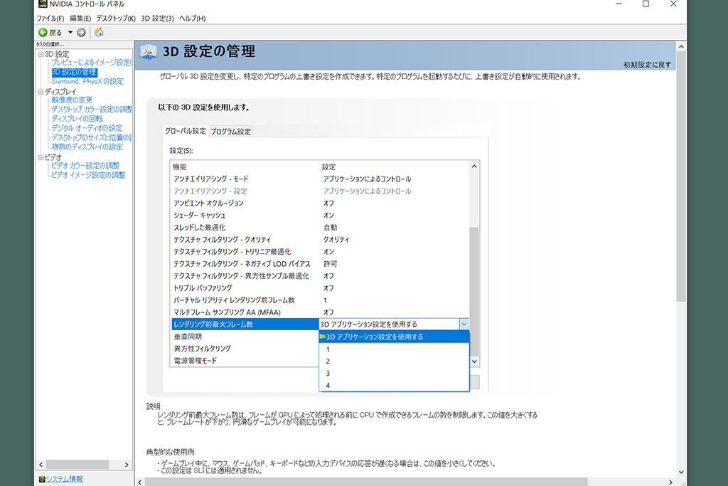Open ビデオ カラー設定の調整 in the tree
The image size is (728, 486).
coord(85,165)
